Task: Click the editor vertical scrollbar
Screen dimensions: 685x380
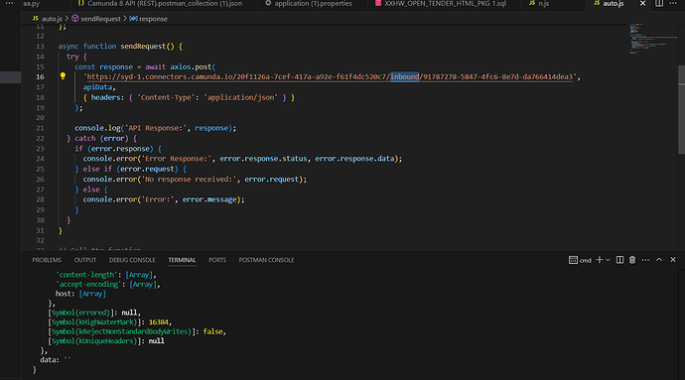Action: point(681,109)
